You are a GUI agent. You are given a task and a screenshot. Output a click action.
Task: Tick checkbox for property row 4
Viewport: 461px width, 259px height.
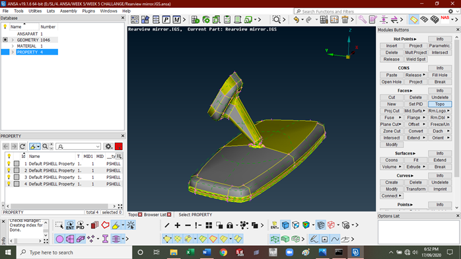tap(17, 184)
